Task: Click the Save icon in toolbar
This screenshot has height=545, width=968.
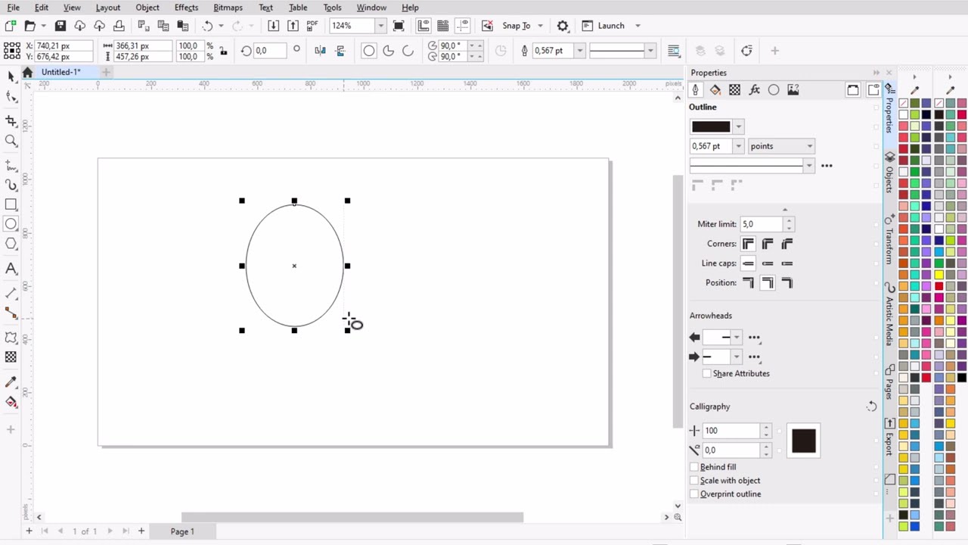Action: (x=60, y=26)
